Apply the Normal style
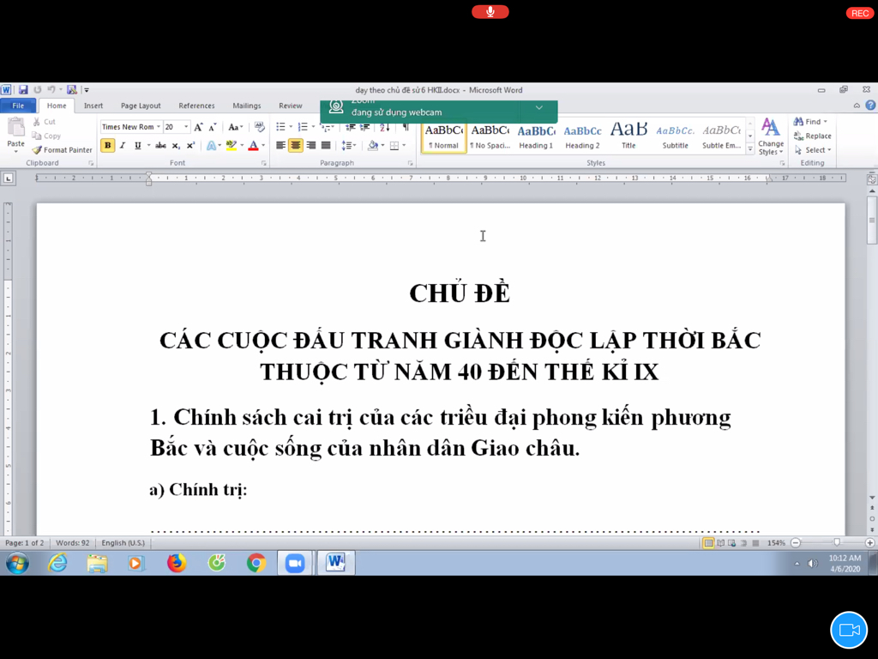 [x=444, y=136]
